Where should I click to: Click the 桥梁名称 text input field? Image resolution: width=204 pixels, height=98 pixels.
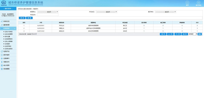(48, 15)
